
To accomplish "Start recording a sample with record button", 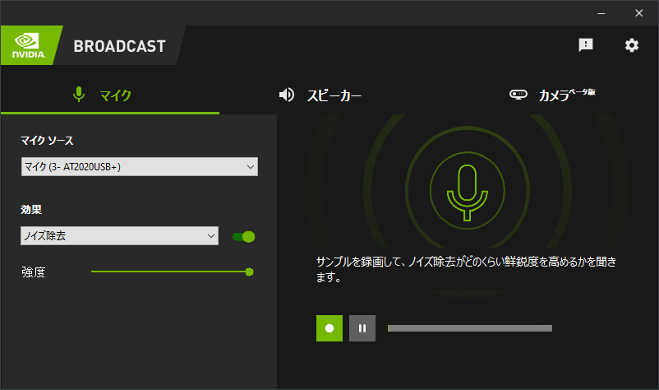I will (x=329, y=328).
